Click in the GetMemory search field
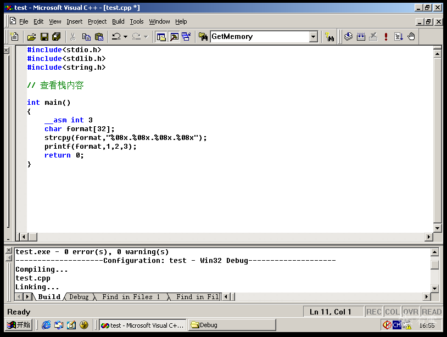This screenshot has height=337, width=447. pos(260,37)
